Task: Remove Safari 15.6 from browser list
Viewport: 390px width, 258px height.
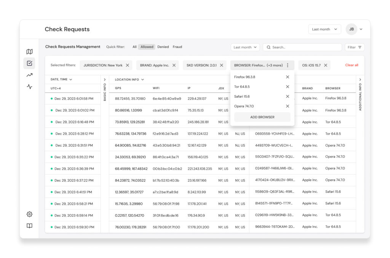Action: point(288,96)
